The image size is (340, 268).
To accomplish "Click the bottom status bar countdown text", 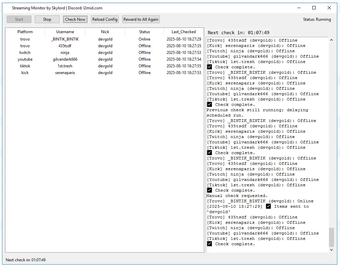I will click(x=25, y=260).
